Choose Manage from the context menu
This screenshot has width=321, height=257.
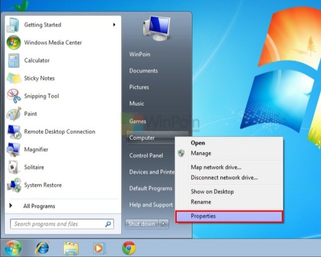click(x=229, y=153)
